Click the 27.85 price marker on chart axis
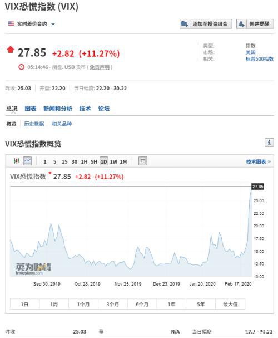The height and width of the screenshot is (338, 278). pos(258,187)
